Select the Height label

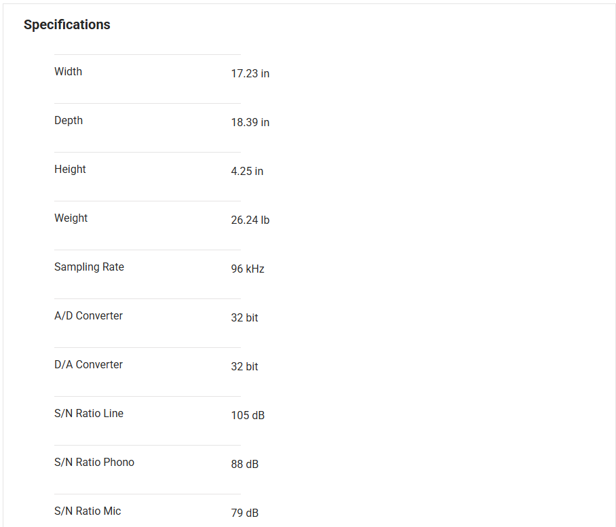[x=70, y=169]
